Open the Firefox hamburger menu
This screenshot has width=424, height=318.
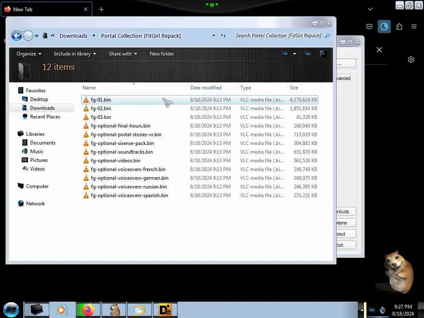414,26
